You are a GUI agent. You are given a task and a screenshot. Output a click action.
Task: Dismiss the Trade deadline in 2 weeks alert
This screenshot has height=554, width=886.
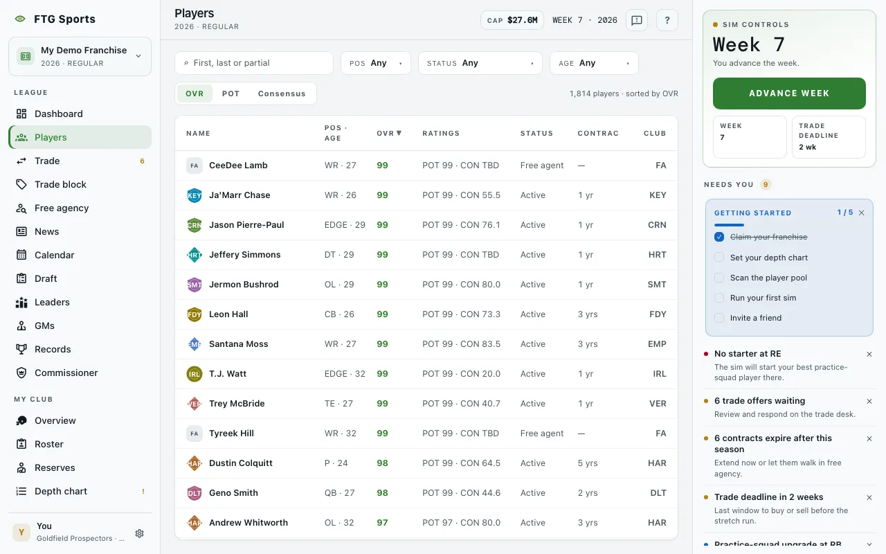coord(869,497)
